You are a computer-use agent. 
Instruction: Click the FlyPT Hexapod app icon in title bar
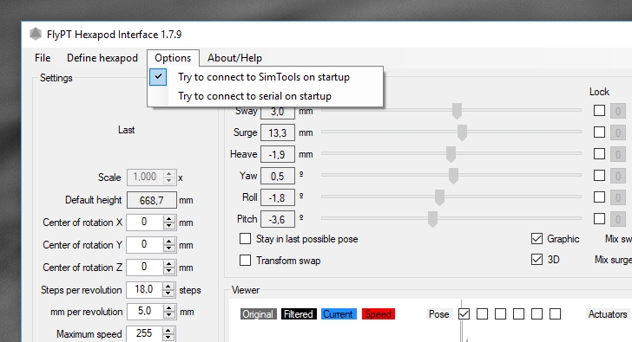(x=36, y=34)
